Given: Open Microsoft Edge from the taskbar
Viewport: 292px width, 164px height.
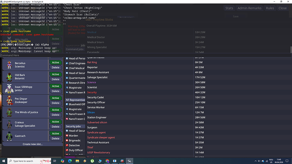Looking at the screenshot, I should point(70,161).
